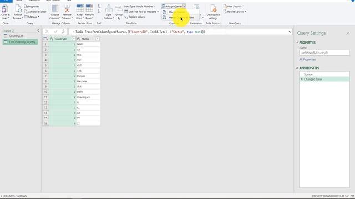Image resolution: width=355 pixels, height=199 pixels.
Task: Click the States column type icon
Action: point(79,39)
